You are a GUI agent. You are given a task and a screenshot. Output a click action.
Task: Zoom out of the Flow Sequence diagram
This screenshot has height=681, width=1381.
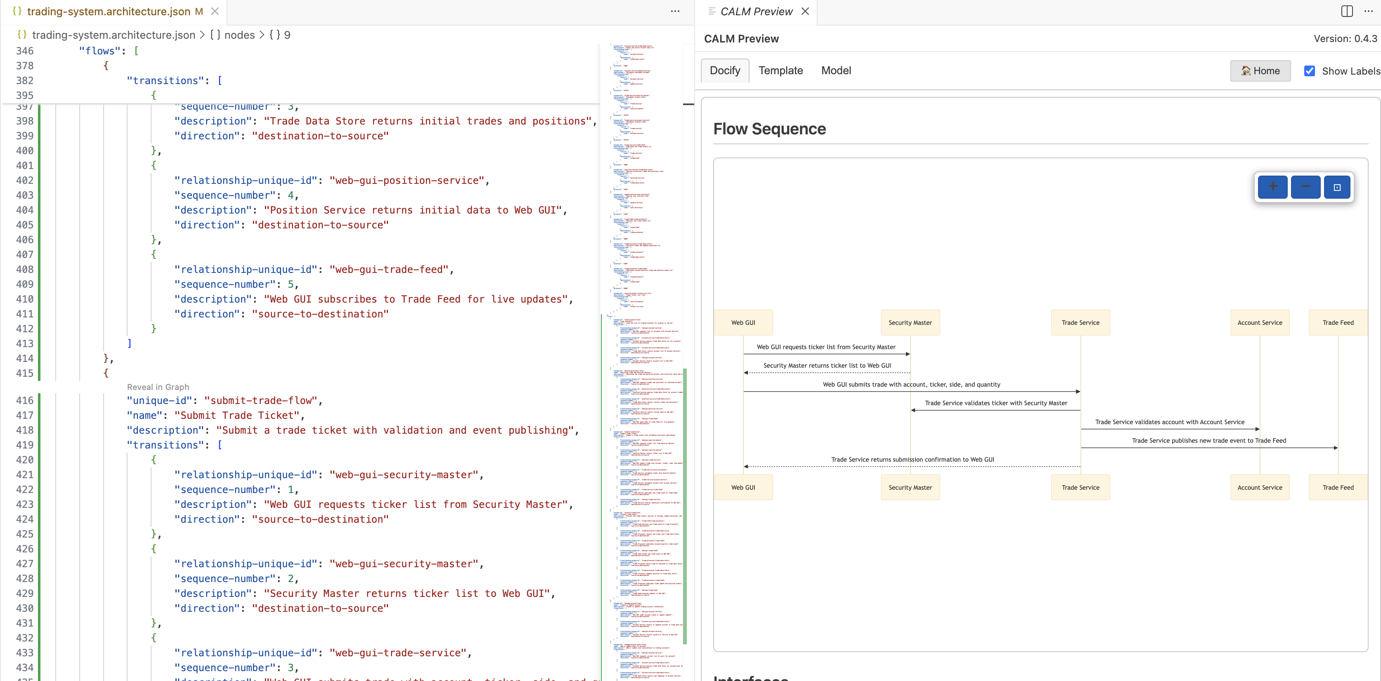click(x=1305, y=187)
